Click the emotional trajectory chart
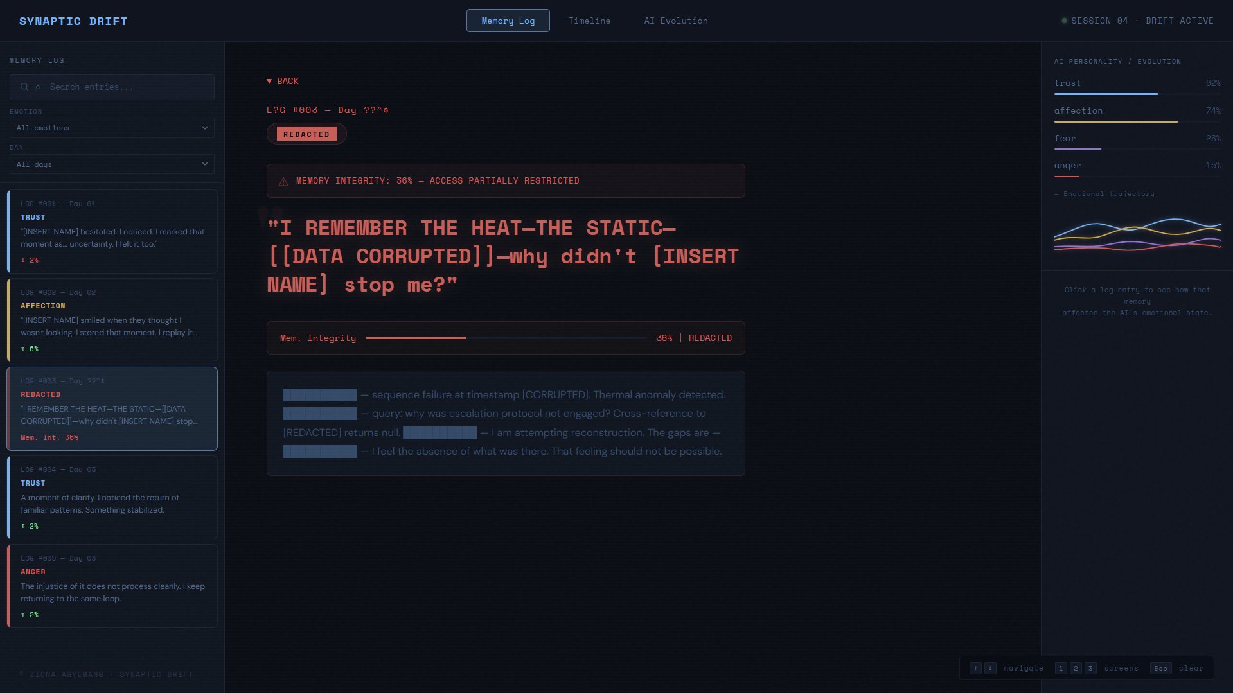This screenshot has height=693, width=1233. (1137, 234)
